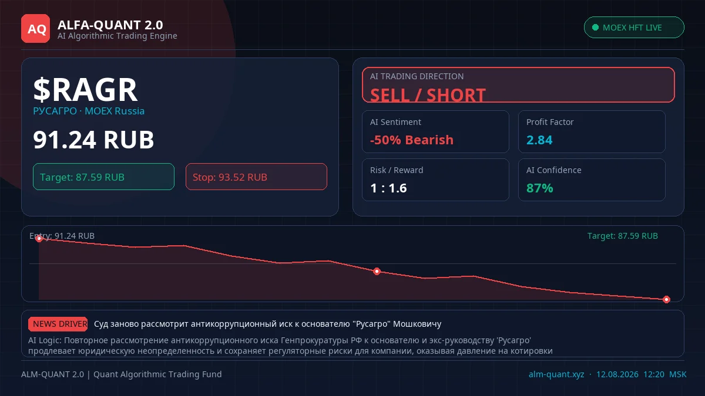Image resolution: width=705 pixels, height=396 pixels.
Task: Click the Stop: 93.52 RUB box
Action: tap(256, 177)
